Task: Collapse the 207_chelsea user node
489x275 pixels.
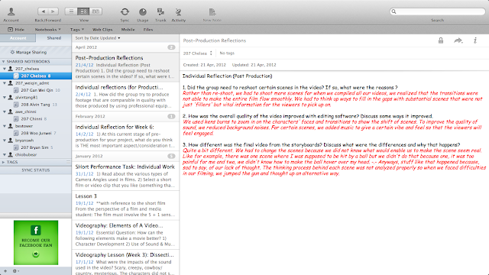Action: [5, 69]
